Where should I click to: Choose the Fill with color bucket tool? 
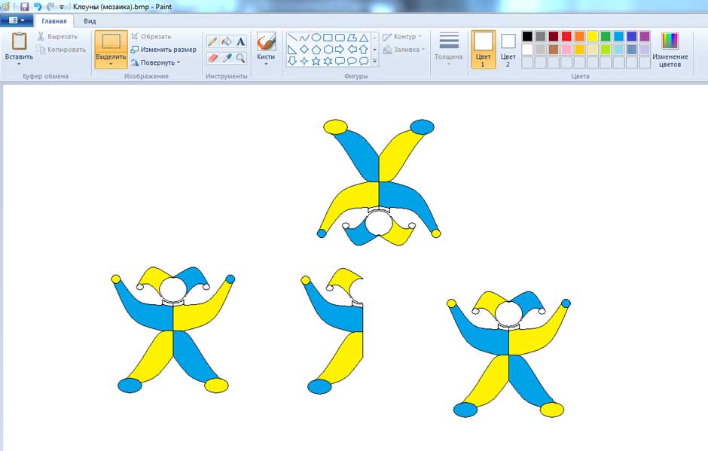pyautogui.click(x=227, y=41)
